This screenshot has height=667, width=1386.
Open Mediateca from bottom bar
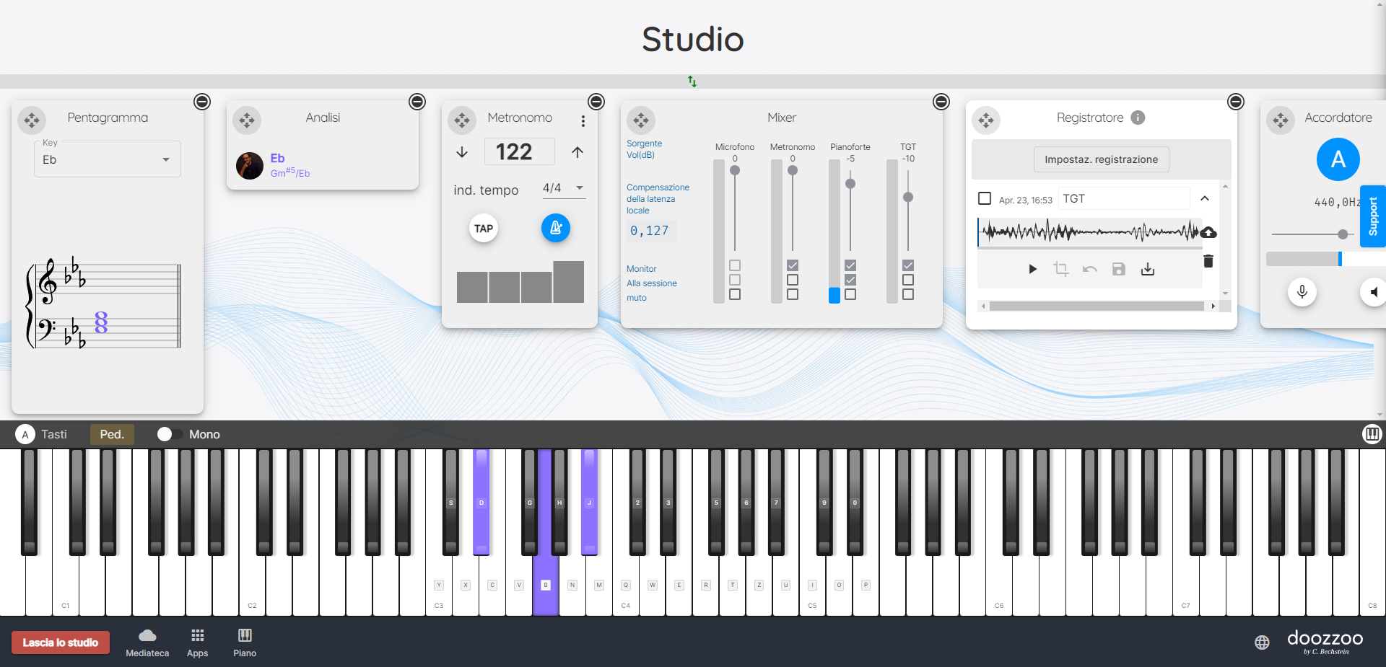(147, 642)
